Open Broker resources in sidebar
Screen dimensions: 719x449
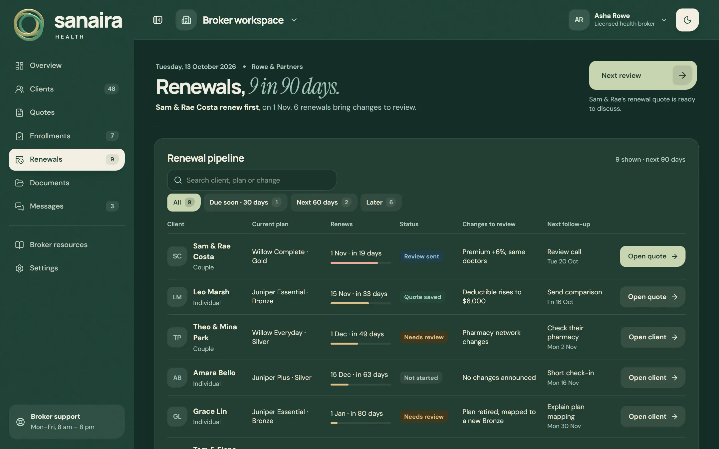click(67, 245)
